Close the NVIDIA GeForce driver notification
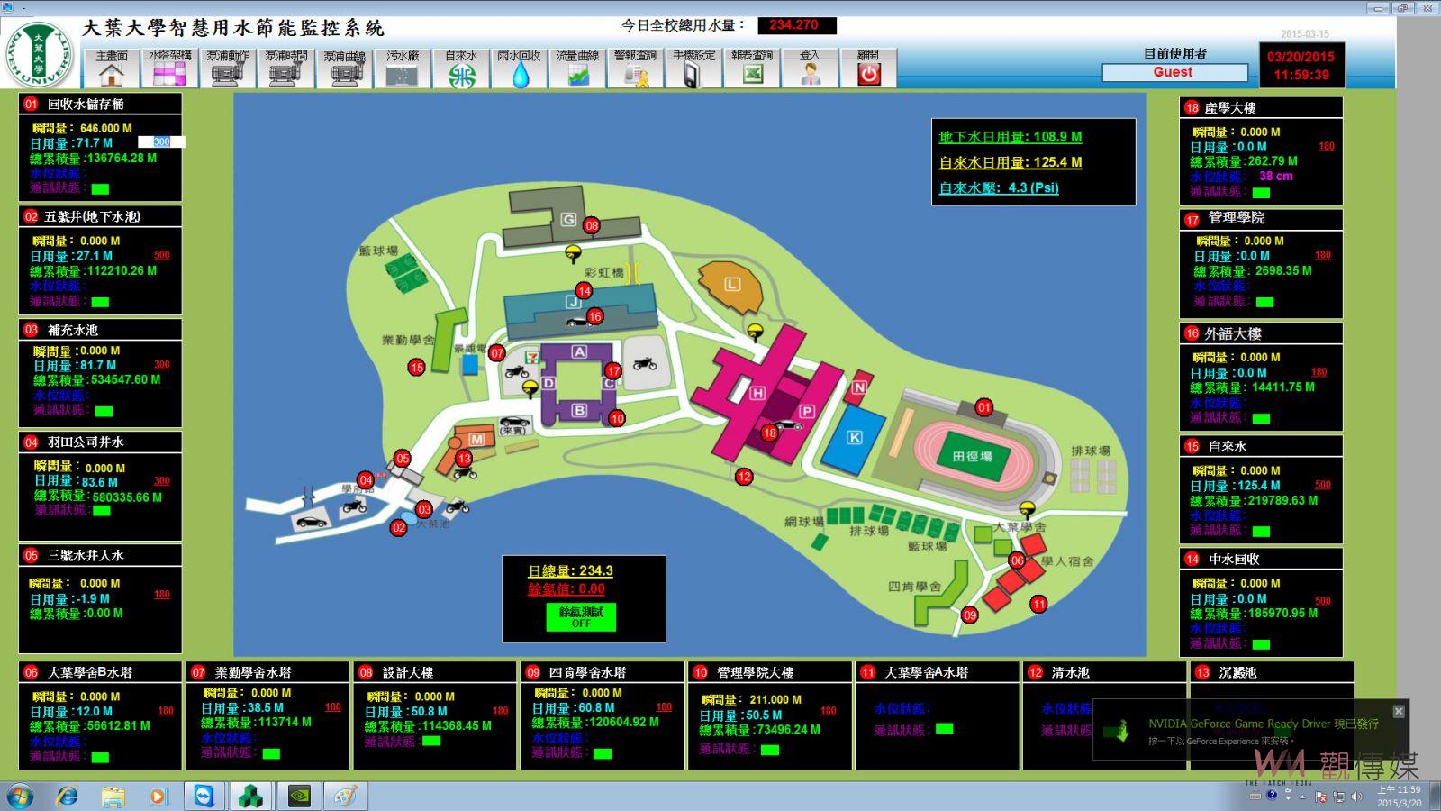Image resolution: width=1441 pixels, height=811 pixels. (x=1399, y=711)
